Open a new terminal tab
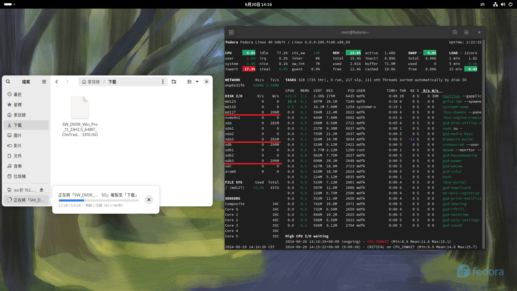This screenshot has width=517, height=291. (x=231, y=32)
